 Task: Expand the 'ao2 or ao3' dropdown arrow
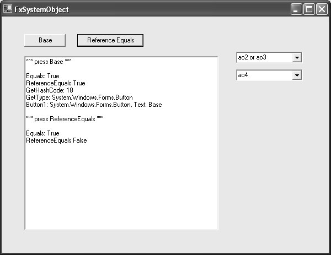pos(297,58)
